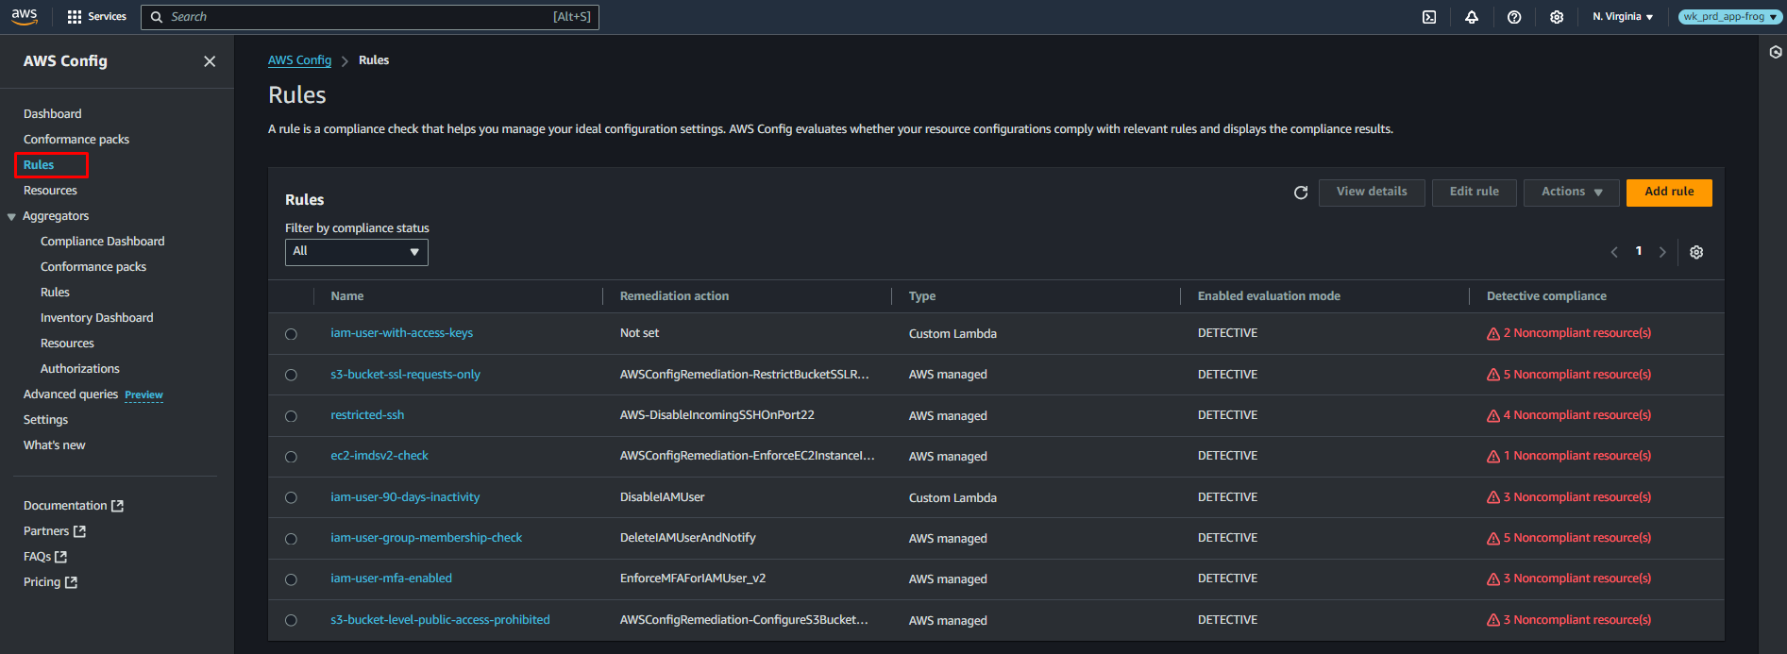The height and width of the screenshot is (654, 1787).
Task: Open Conformance packs above Rules
Action: [76, 140]
